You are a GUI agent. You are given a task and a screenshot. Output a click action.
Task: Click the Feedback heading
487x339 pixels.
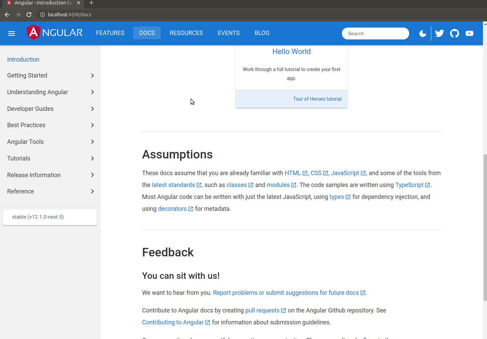click(x=168, y=252)
